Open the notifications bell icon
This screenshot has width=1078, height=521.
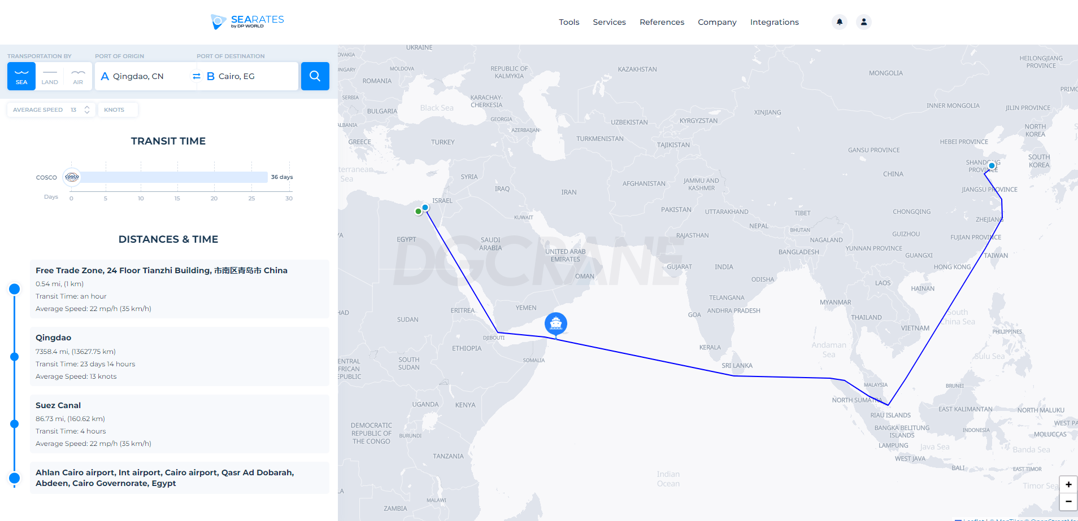[x=840, y=22]
